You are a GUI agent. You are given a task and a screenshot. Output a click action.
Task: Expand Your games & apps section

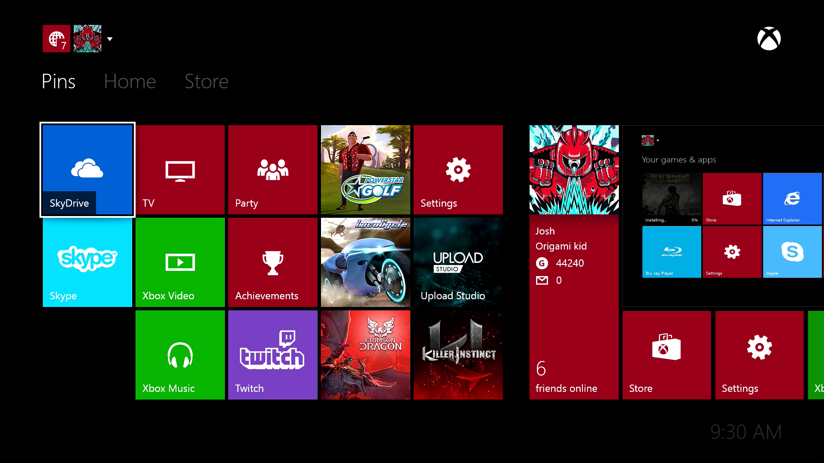[679, 159]
